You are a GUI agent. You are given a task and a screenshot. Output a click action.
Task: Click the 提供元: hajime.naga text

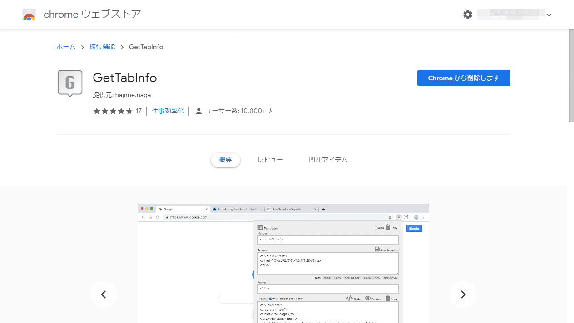click(x=122, y=95)
